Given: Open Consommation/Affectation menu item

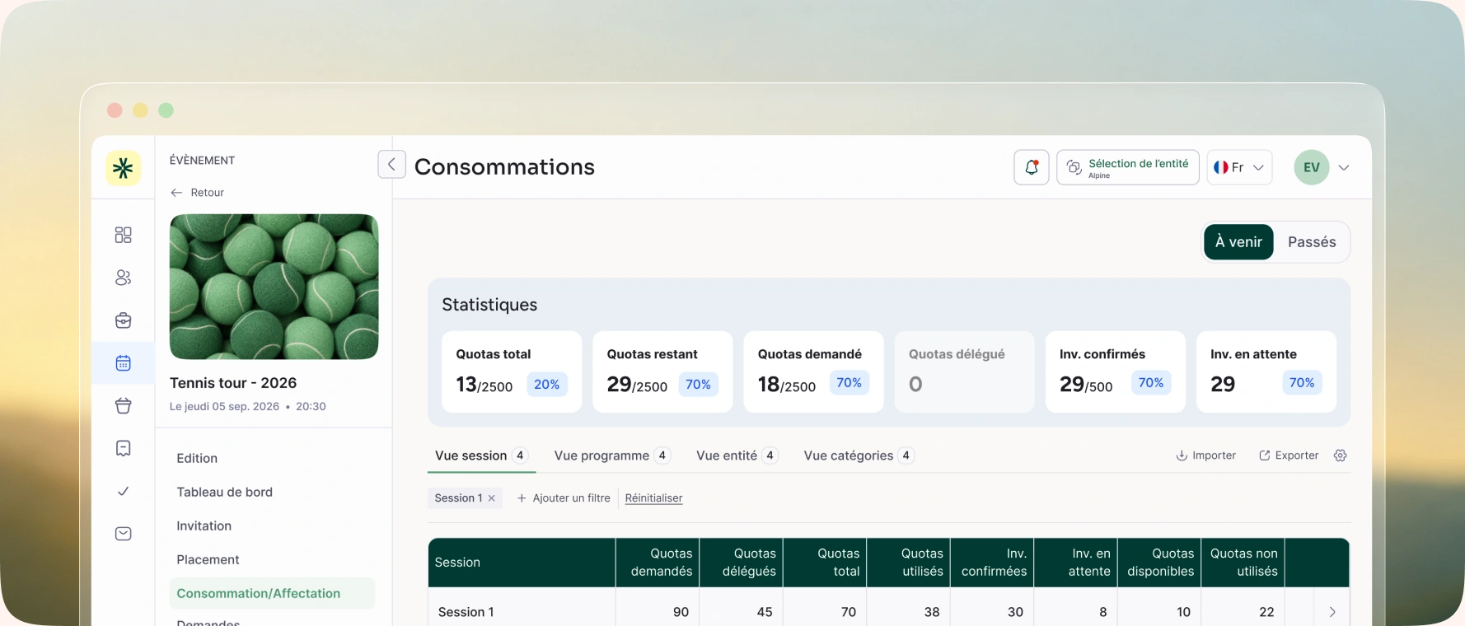Looking at the screenshot, I should coord(272,594).
